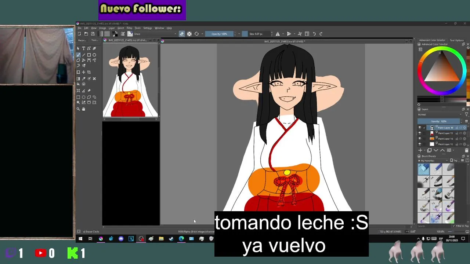Hide Paint Layer 15
Screen dimensions: 470x264
(x=420, y=133)
